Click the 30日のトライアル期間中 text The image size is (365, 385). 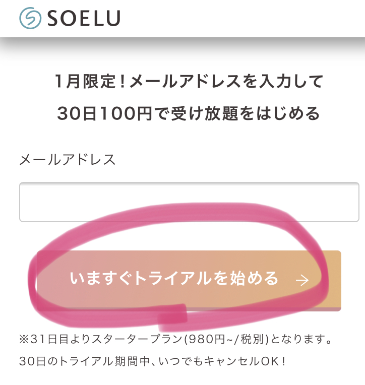(85, 361)
